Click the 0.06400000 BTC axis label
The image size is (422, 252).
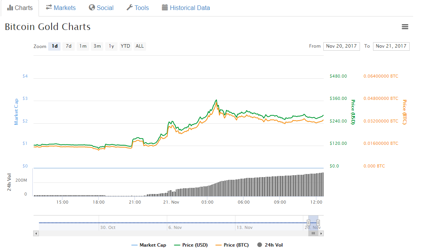pos(381,76)
